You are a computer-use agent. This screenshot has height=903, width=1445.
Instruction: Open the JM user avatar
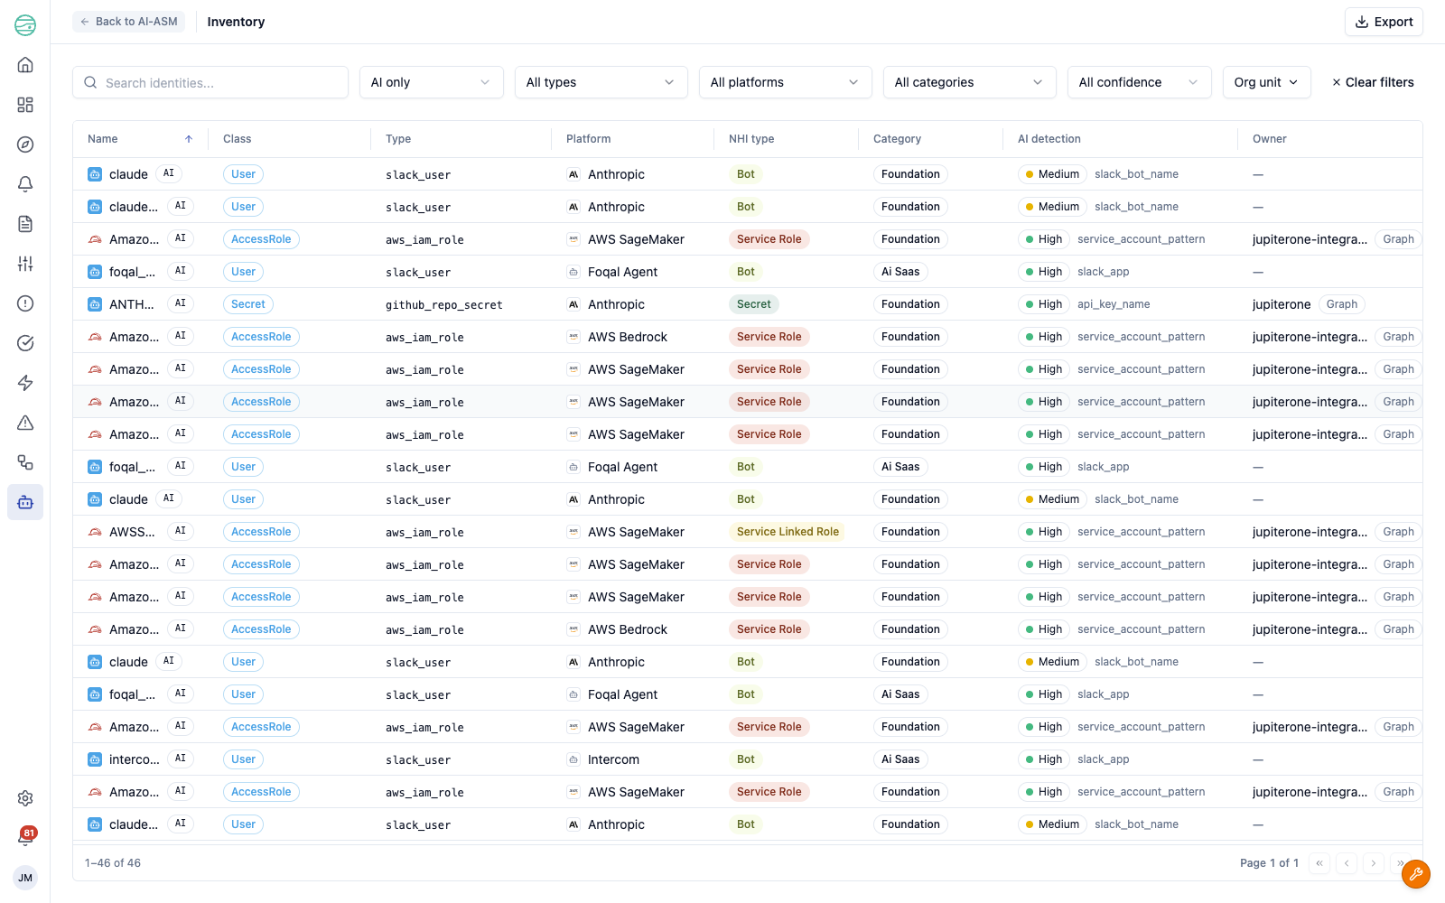(25, 878)
